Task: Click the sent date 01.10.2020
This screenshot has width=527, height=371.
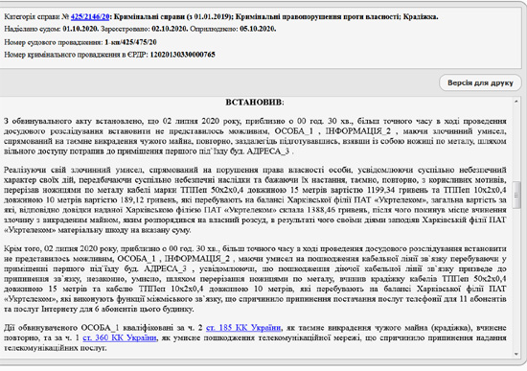Action: tap(80, 29)
